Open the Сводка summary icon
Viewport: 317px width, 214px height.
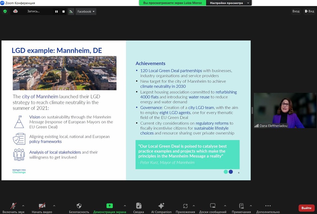click(139, 206)
